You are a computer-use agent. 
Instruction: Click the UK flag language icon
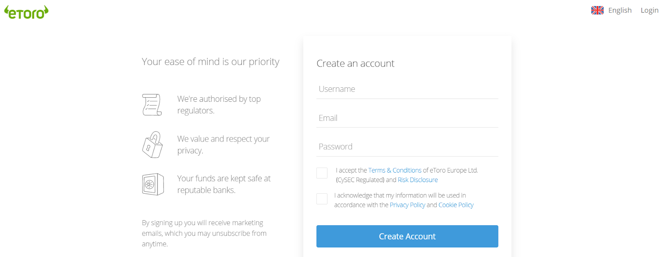[x=597, y=10]
